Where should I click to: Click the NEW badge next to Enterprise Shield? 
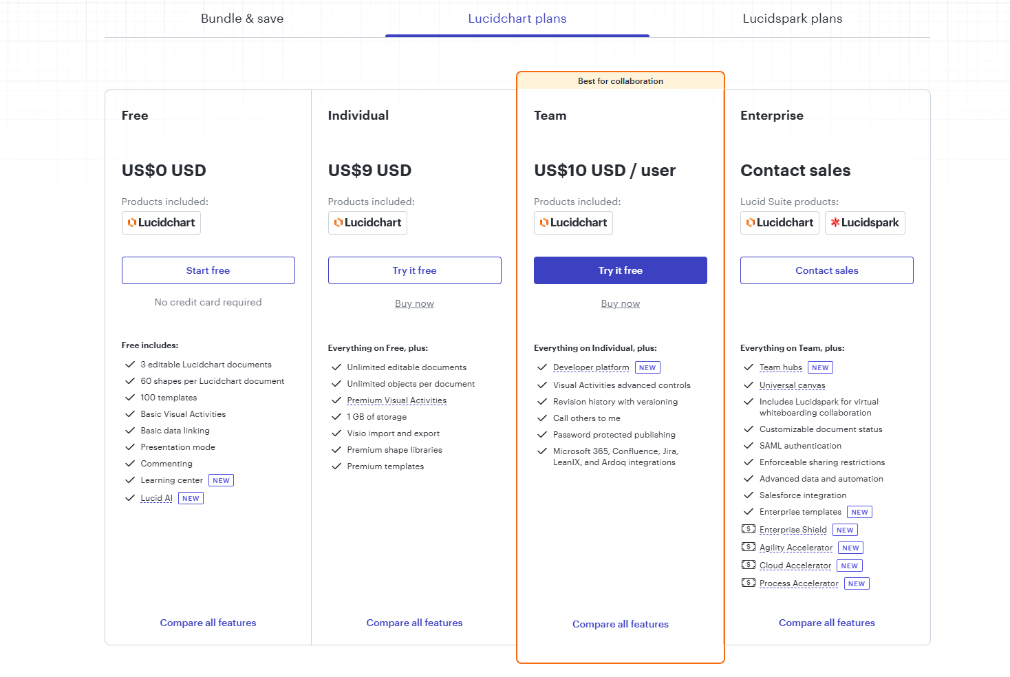pos(845,530)
